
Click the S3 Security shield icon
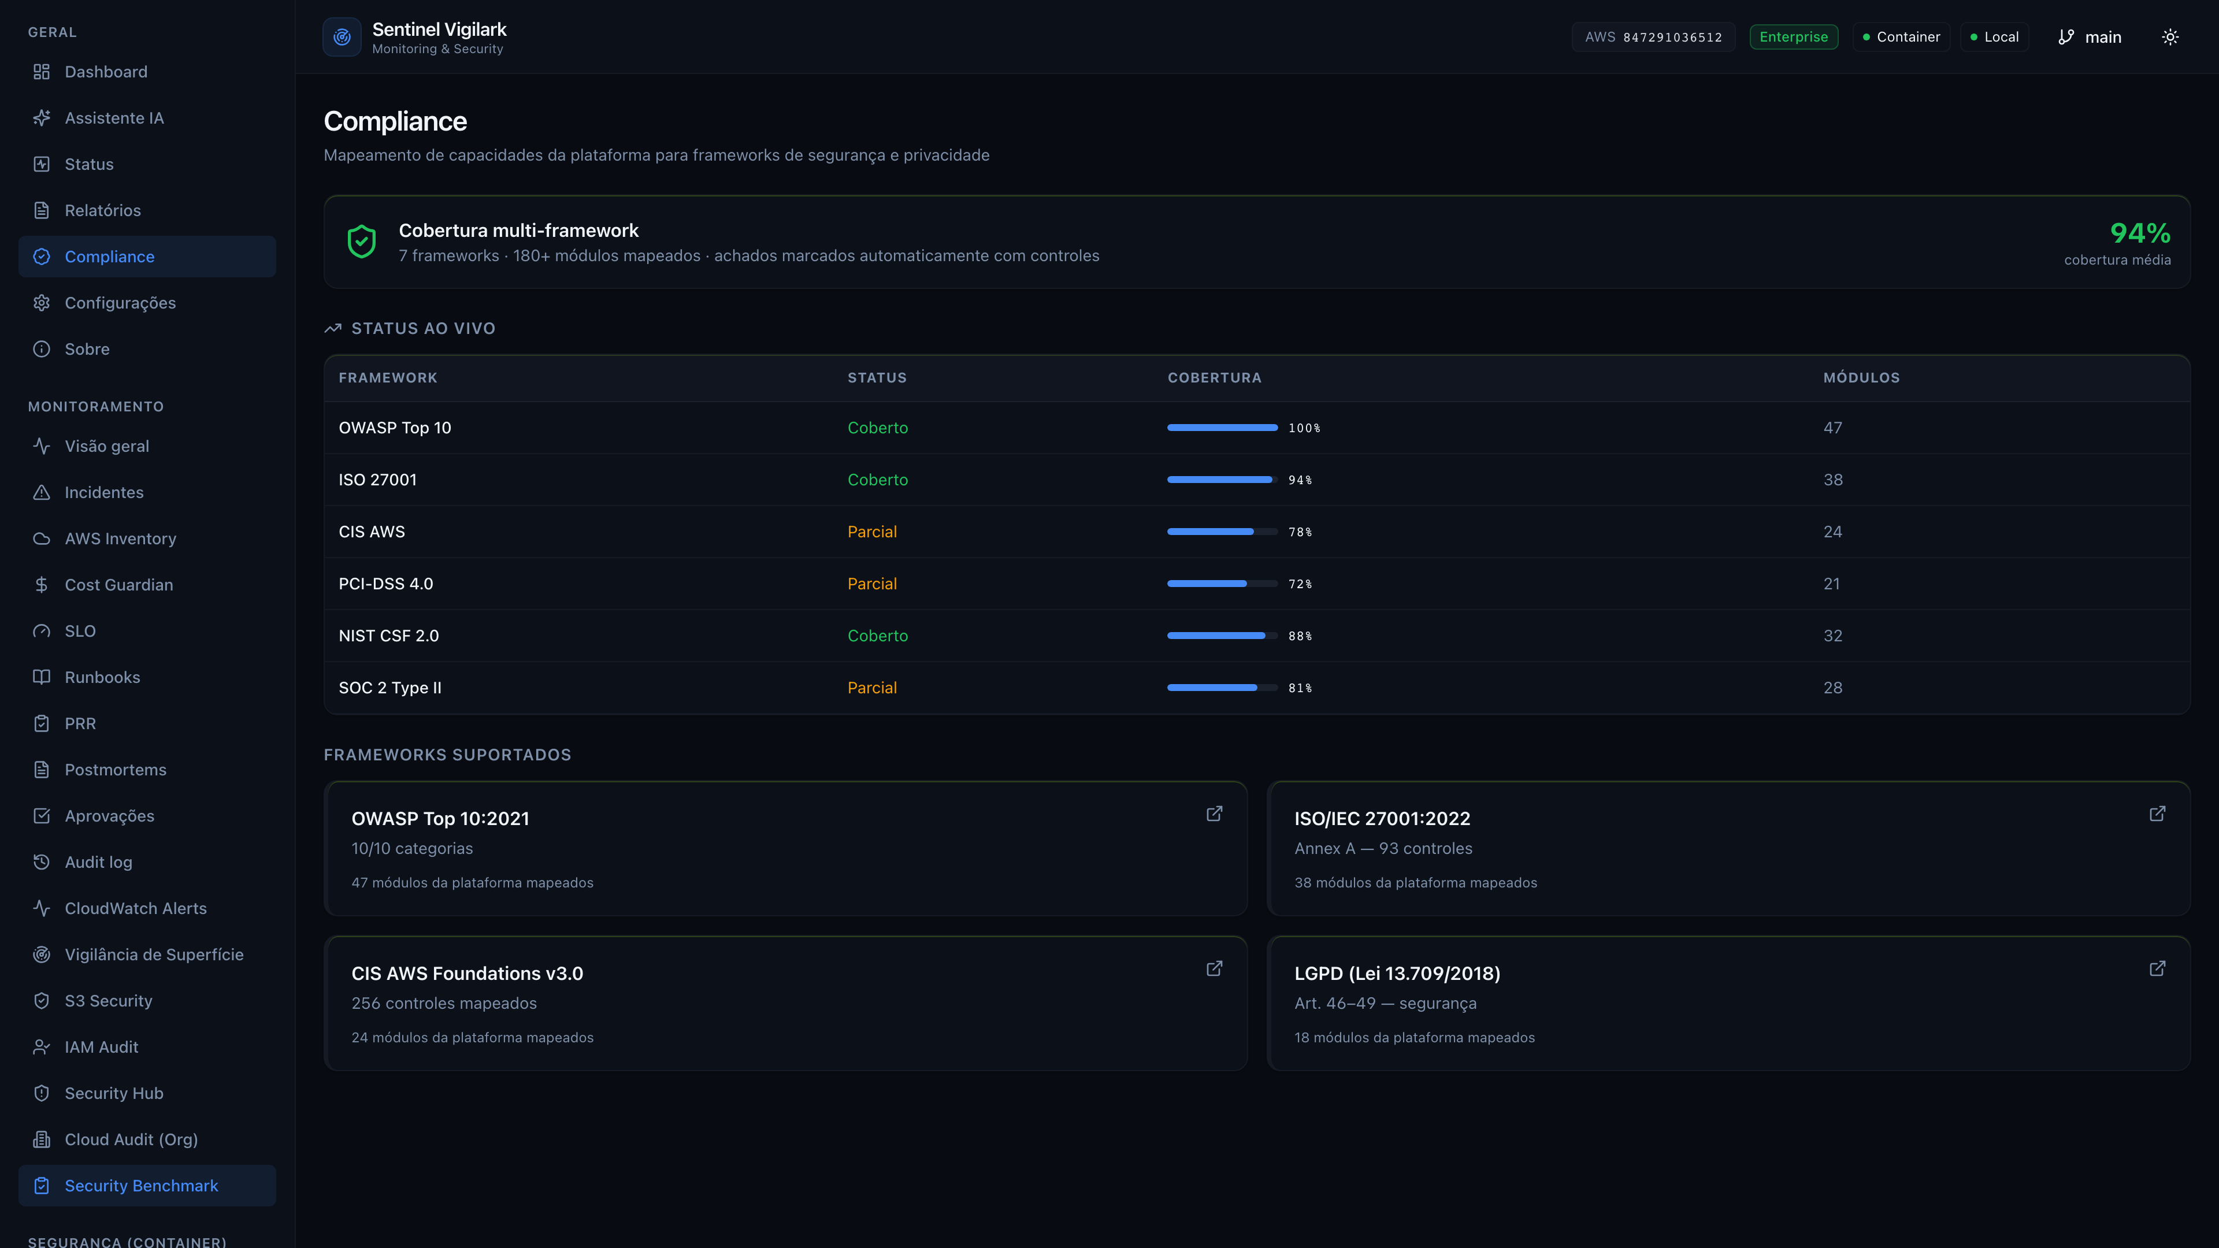pyautogui.click(x=42, y=1001)
